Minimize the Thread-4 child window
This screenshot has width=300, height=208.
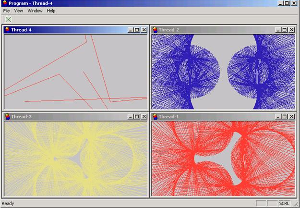131,30
